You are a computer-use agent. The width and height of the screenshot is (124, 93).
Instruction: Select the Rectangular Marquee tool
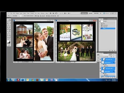pyautogui.click(x=8, y=20)
